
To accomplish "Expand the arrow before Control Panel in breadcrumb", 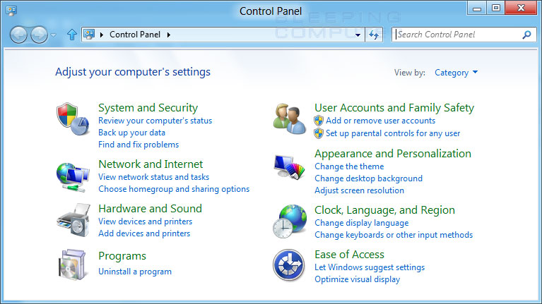I will click(x=102, y=35).
